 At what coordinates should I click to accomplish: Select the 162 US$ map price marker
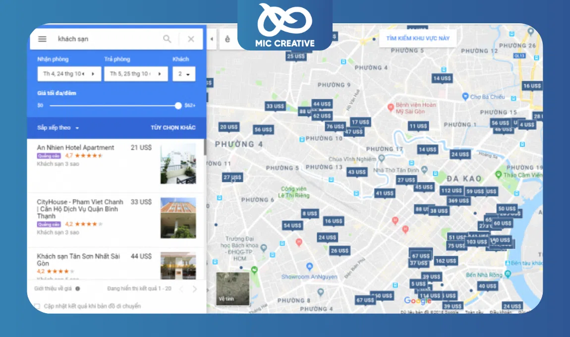tap(446, 261)
